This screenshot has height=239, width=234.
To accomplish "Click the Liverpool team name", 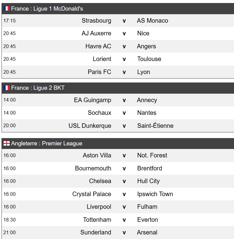I will (99, 207).
